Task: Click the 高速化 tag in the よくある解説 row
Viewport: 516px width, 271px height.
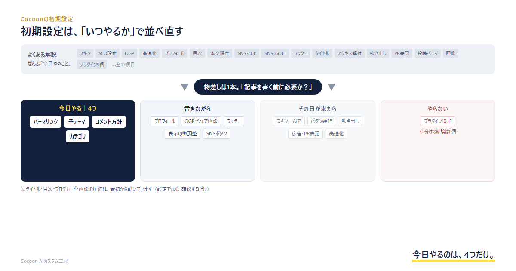Action: coord(150,53)
